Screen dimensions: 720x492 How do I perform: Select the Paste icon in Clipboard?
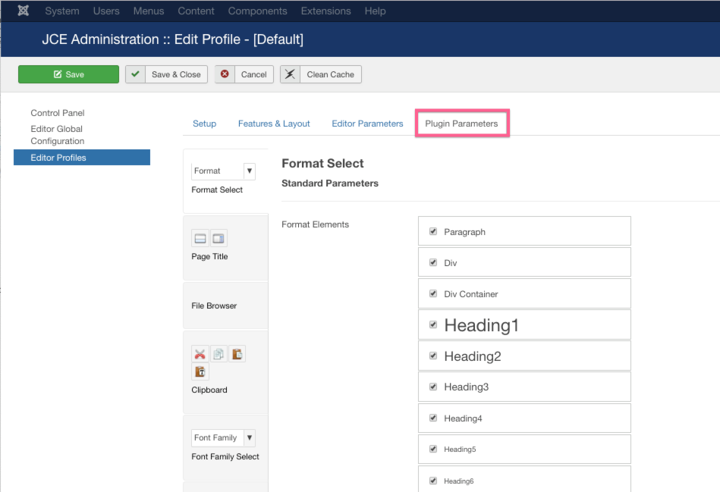(237, 354)
